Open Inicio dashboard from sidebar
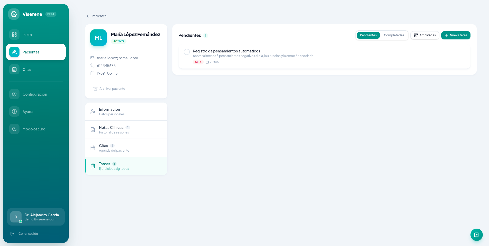491x246 pixels. pyautogui.click(x=27, y=35)
